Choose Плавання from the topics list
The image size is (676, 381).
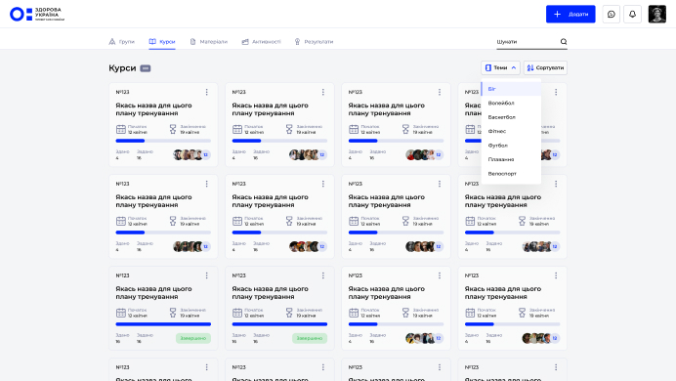pos(511,159)
